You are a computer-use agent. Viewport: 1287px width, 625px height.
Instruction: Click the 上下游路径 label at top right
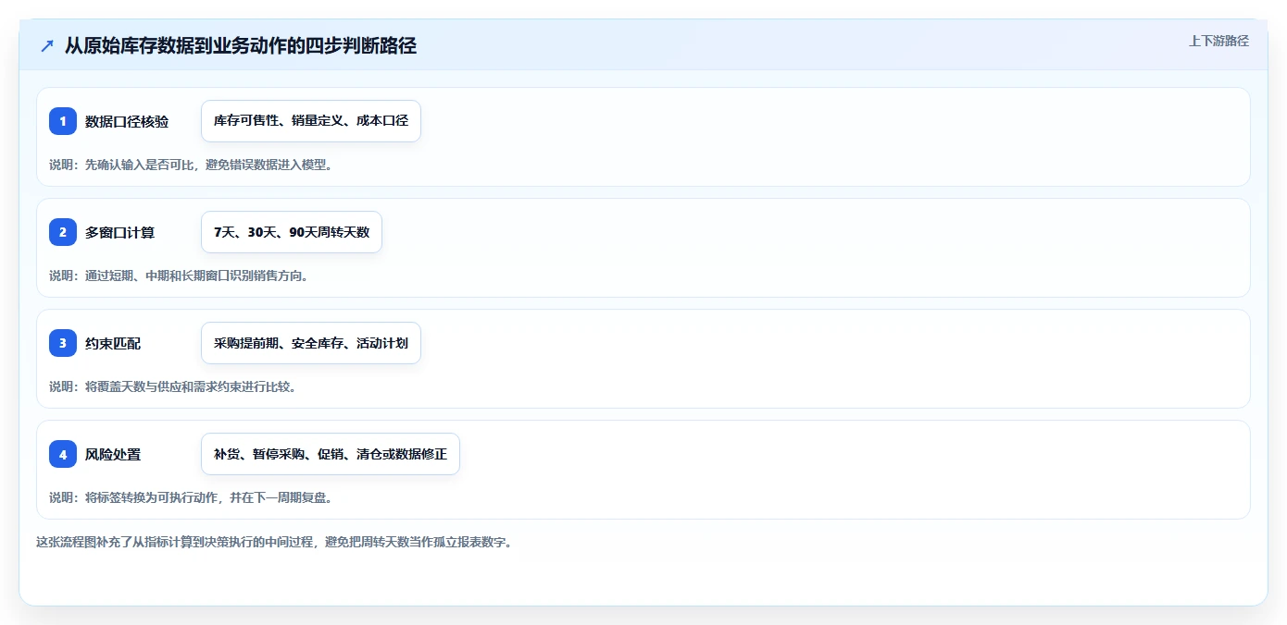pyautogui.click(x=1218, y=41)
